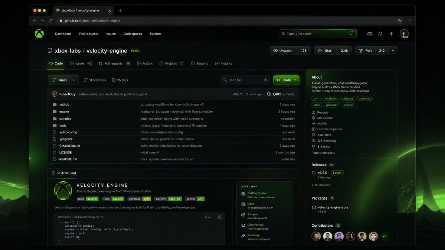445x250 pixels.
Task: Open Codespaces in top navigation
Action: [x=132, y=34]
